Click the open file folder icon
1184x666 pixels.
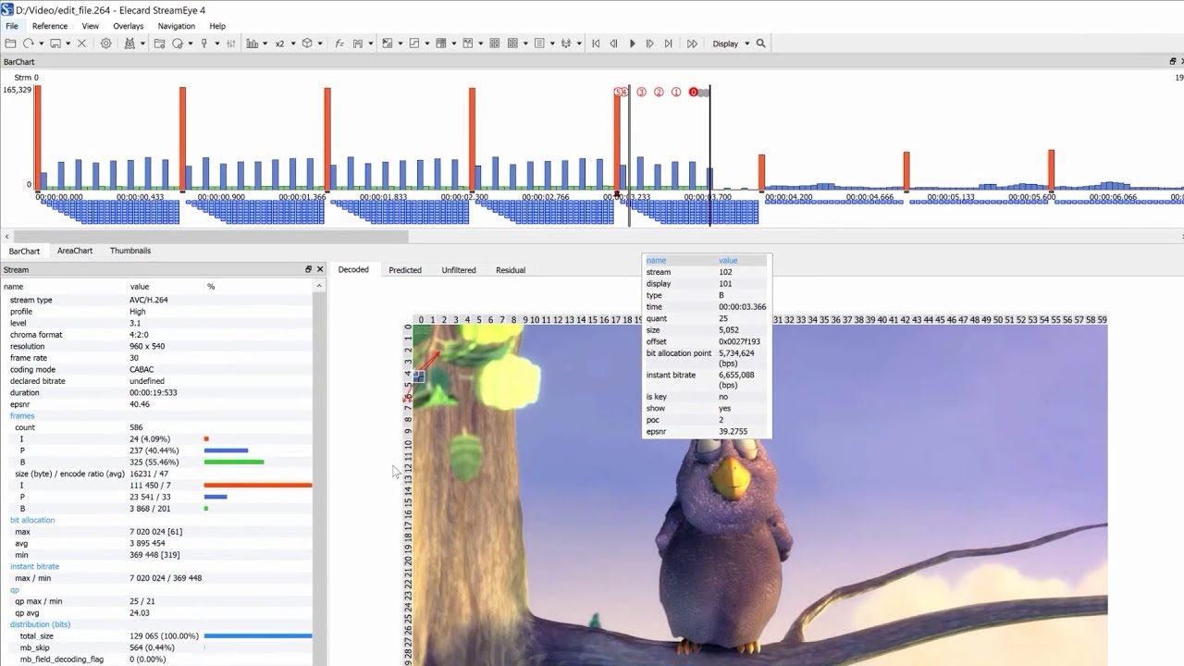coord(10,43)
